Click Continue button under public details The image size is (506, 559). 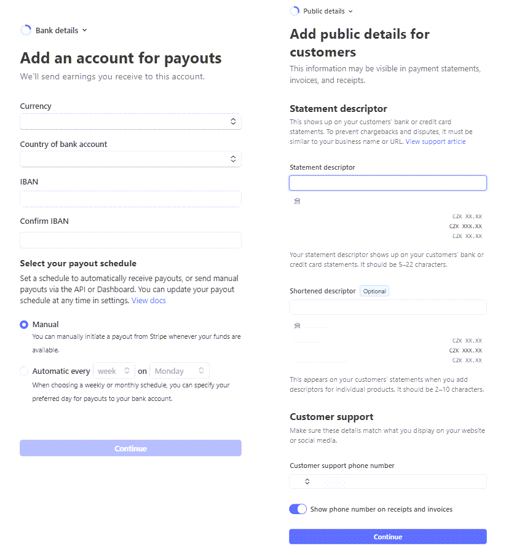coord(388,536)
